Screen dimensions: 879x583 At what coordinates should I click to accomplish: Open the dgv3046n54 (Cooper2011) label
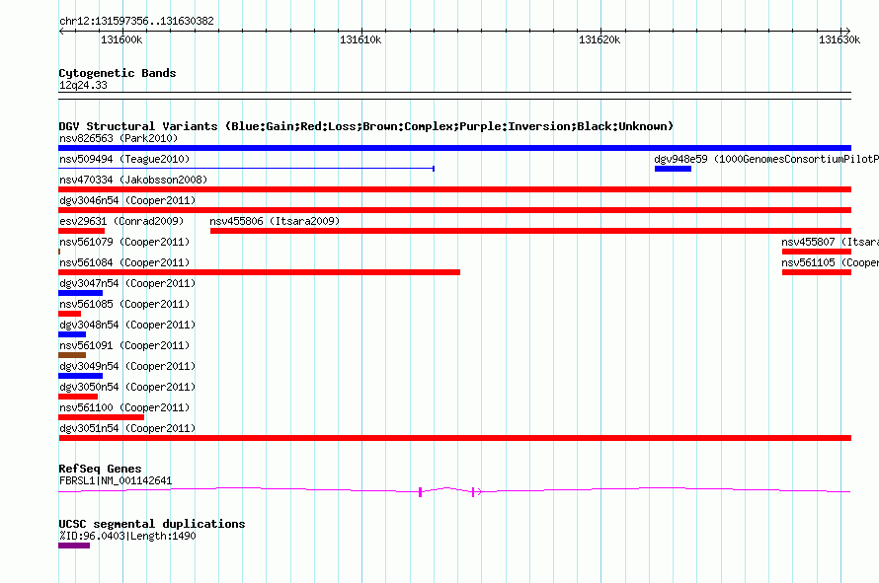[127, 200]
